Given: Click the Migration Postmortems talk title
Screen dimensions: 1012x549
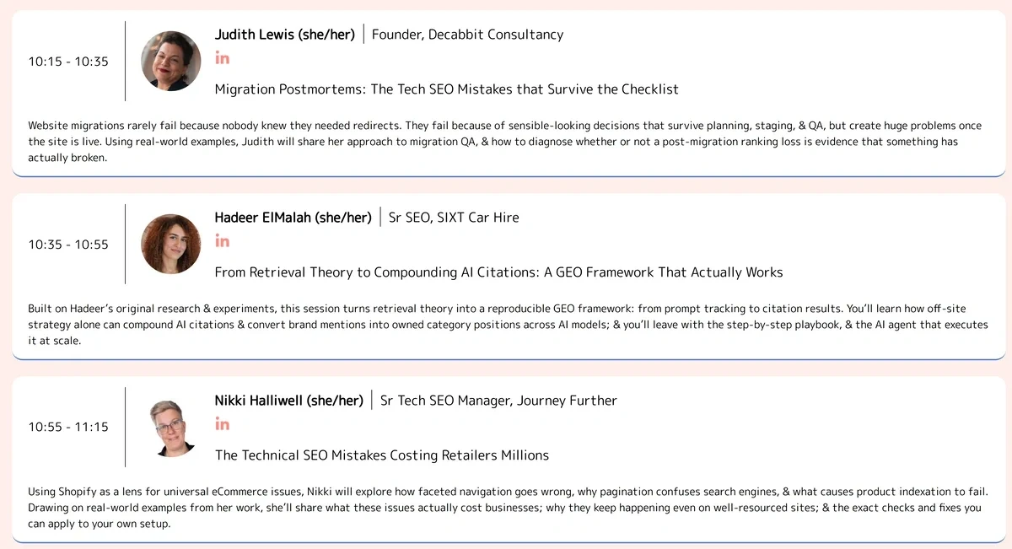Looking at the screenshot, I should point(447,89).
